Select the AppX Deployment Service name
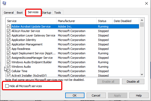This screenshot has width=151, height=101. pyautogui.click(x=34, y=53)
